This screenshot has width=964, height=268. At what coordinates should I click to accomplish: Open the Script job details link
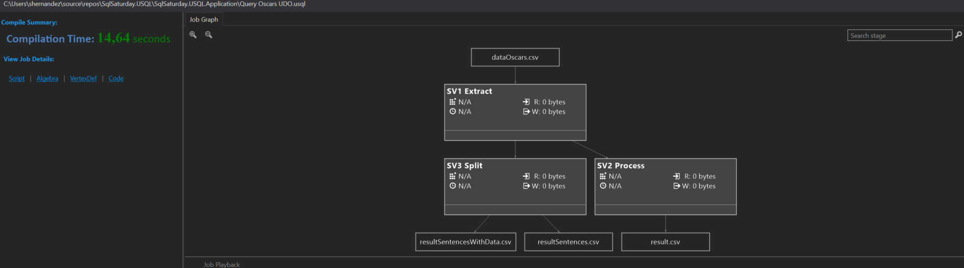coord(17,79)
